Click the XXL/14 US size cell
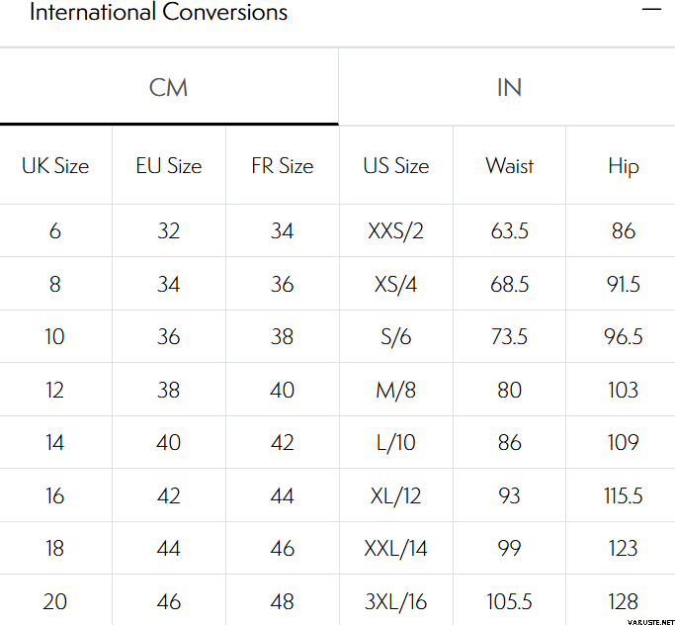Viewport: 675px width, 625px height. tap(396, 548)
